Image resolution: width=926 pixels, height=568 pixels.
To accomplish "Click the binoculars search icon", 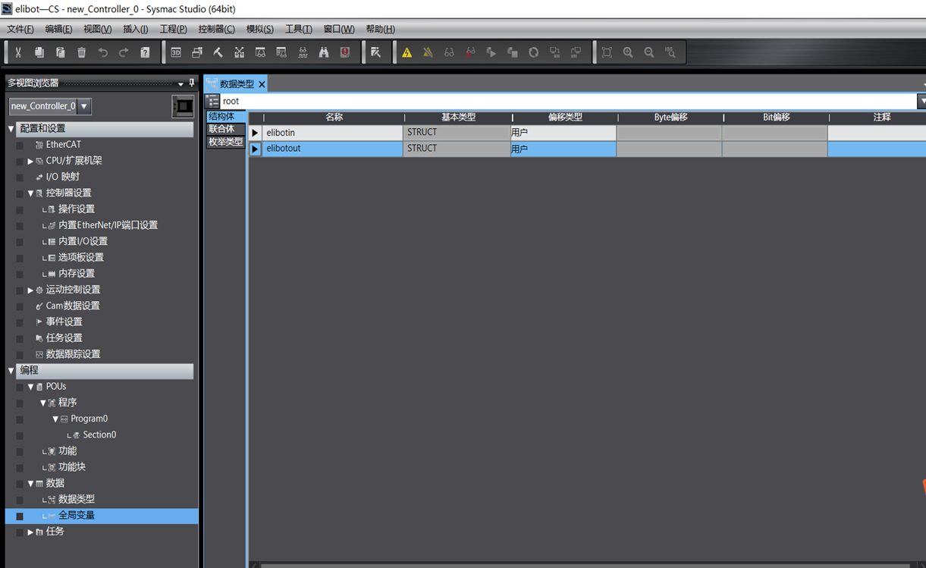I will coord(324,52).
